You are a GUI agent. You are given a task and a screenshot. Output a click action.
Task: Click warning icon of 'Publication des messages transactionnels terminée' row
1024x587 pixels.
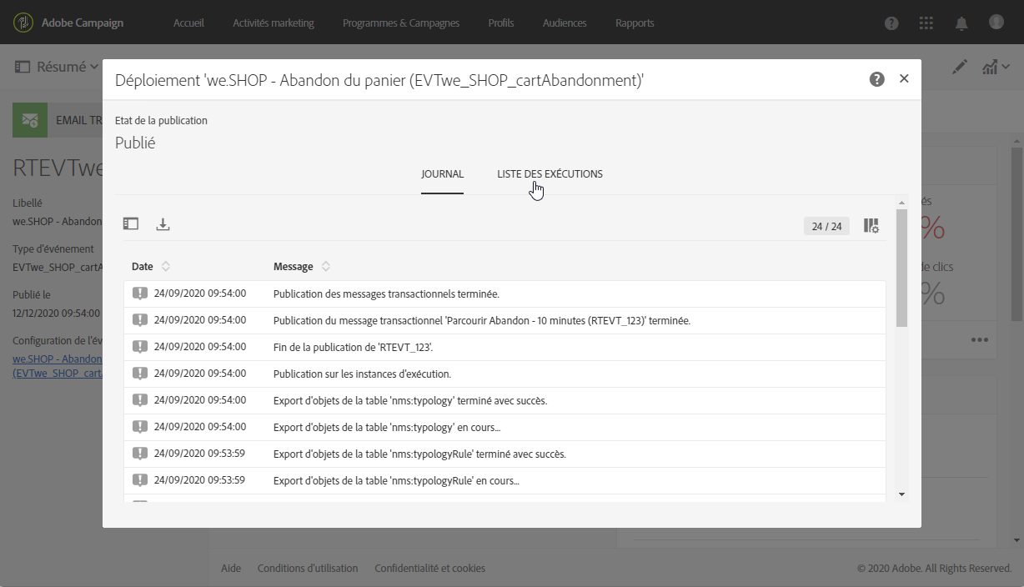[140, 293]
